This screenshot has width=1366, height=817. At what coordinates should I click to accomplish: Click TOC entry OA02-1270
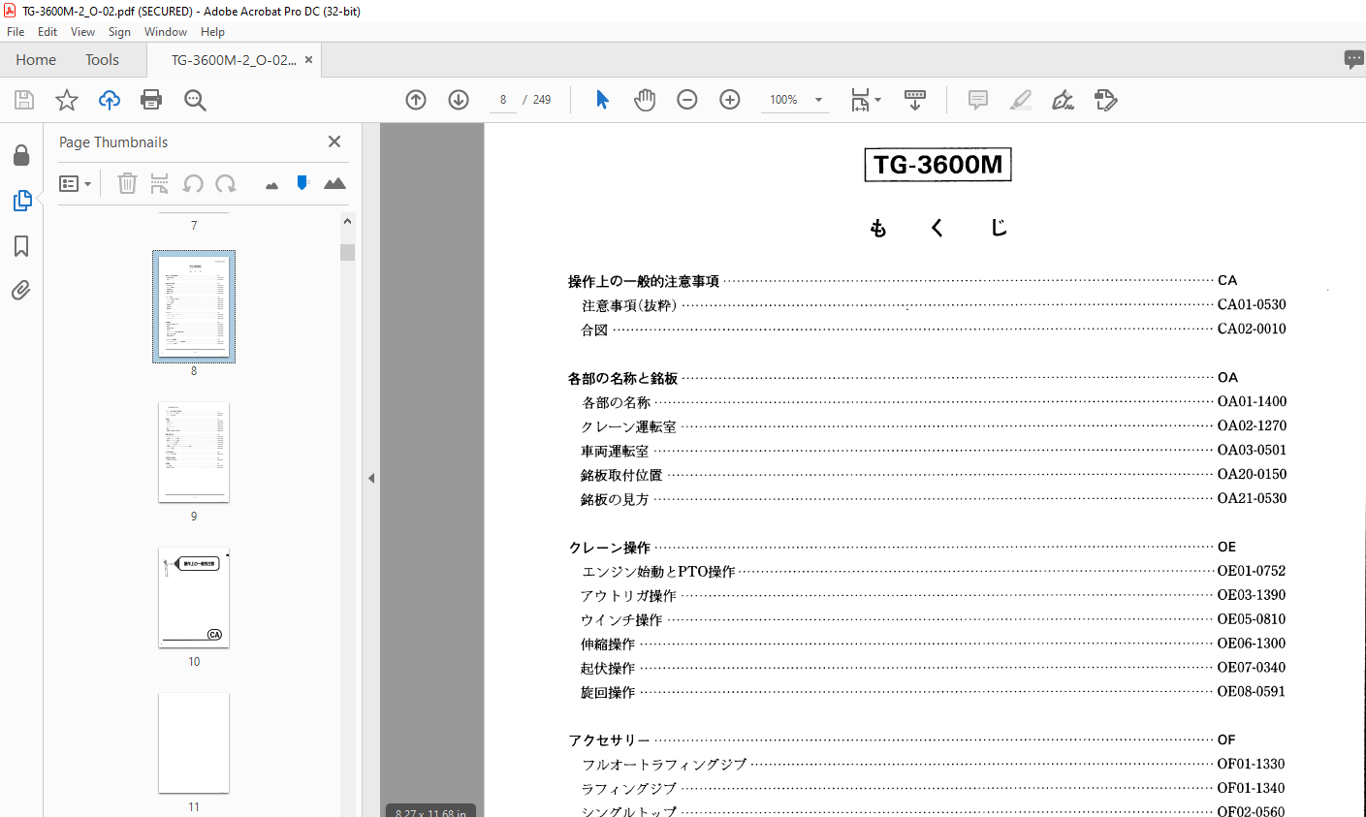1252,425
